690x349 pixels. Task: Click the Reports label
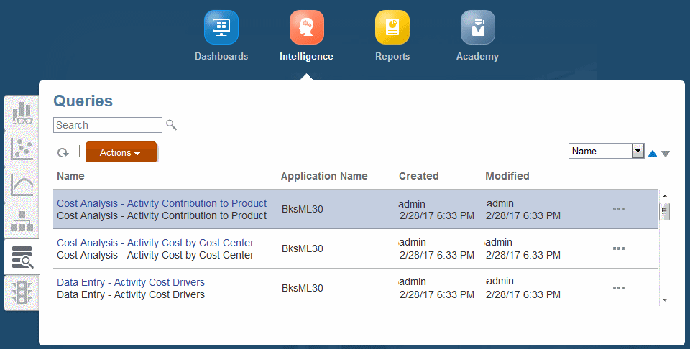[x=392, y=56]
